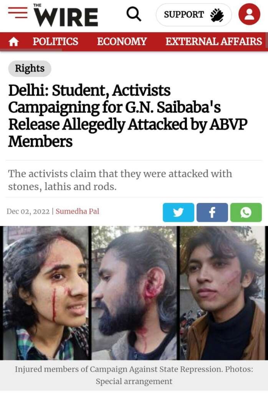Click the middle photo of bearded man
Viewport: 268px width, 393px height.
(x=134, y=293)
